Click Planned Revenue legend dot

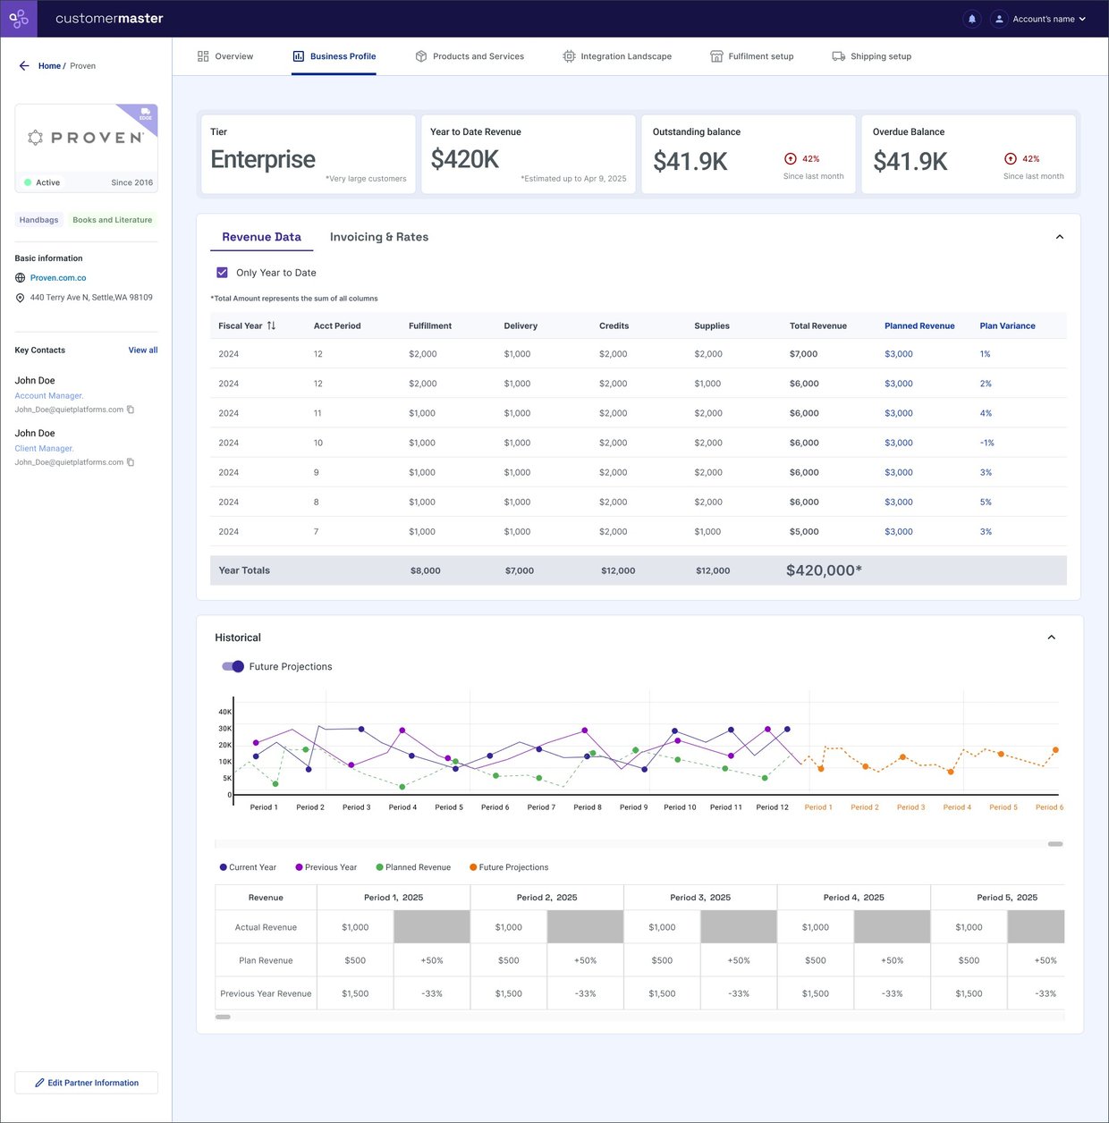(380, 867)
